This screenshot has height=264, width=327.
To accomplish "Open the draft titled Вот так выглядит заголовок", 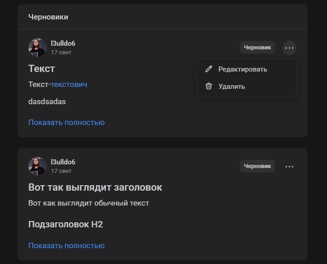I will (x=95, y=187).
